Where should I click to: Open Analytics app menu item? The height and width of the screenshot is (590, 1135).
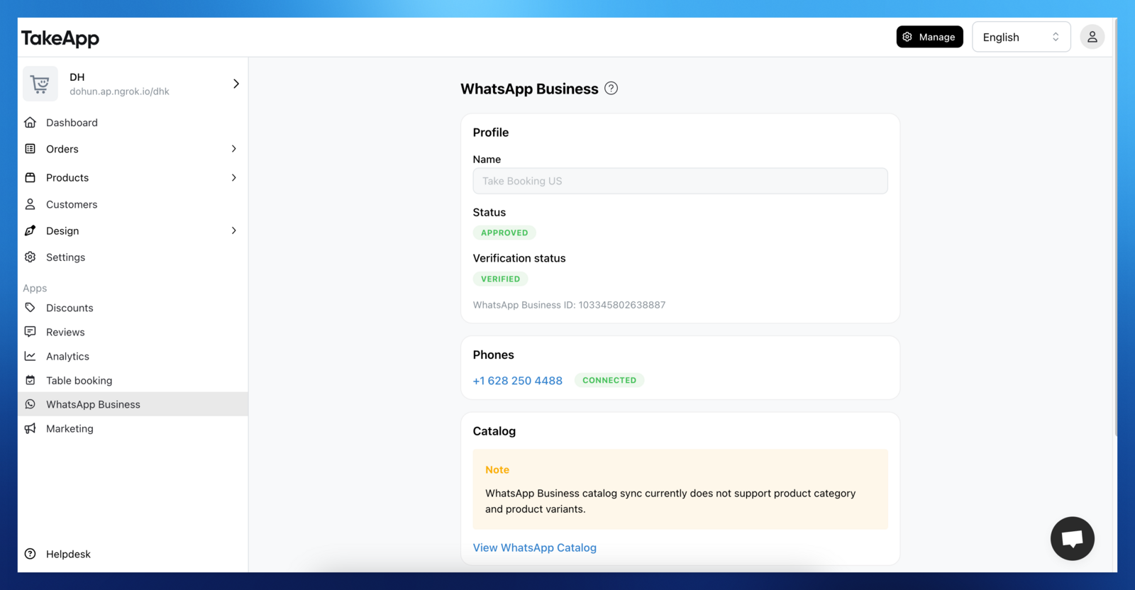pos(133,356)
